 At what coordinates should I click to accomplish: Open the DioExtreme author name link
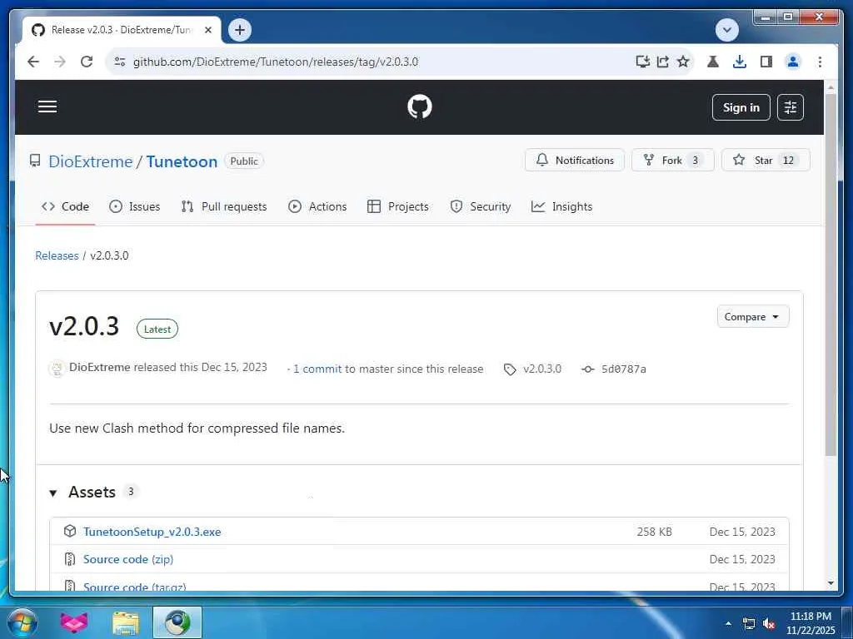100,367
